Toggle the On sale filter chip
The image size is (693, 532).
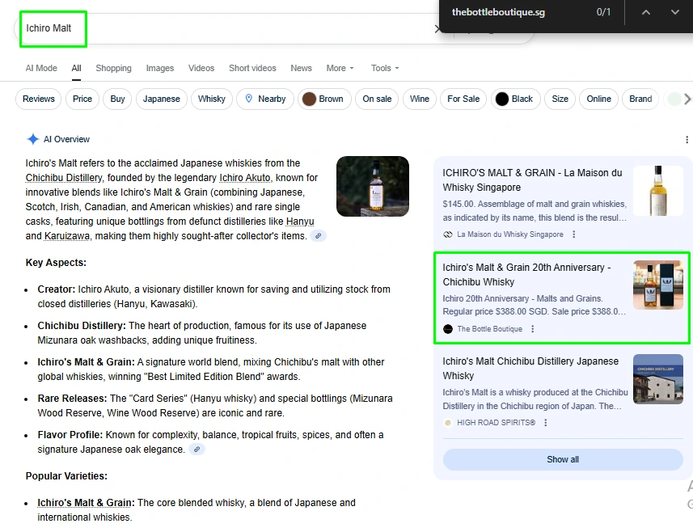tap(376, 99)
